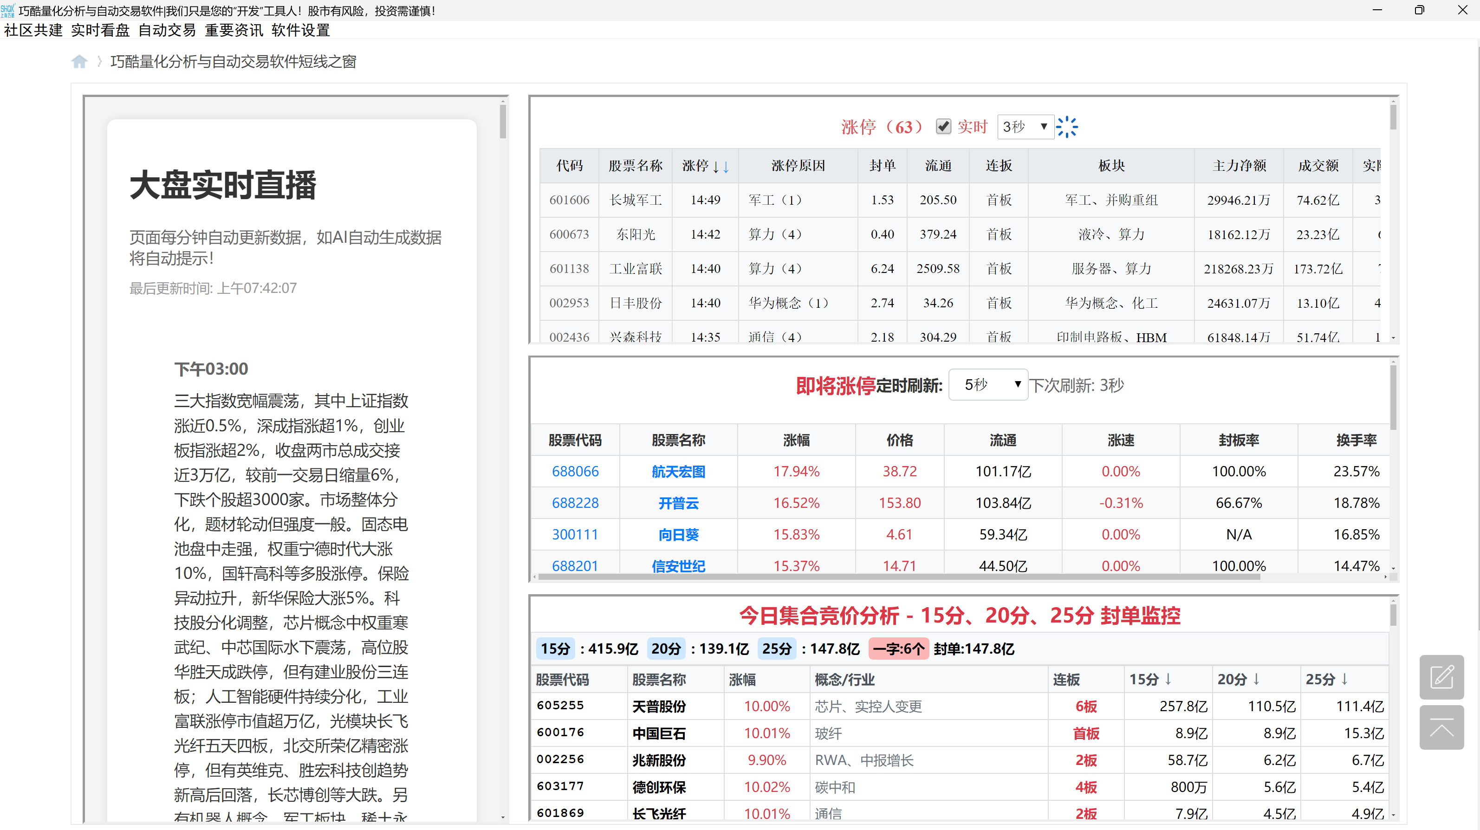Open stock name link 航天宏图

[x=678, y=472]
